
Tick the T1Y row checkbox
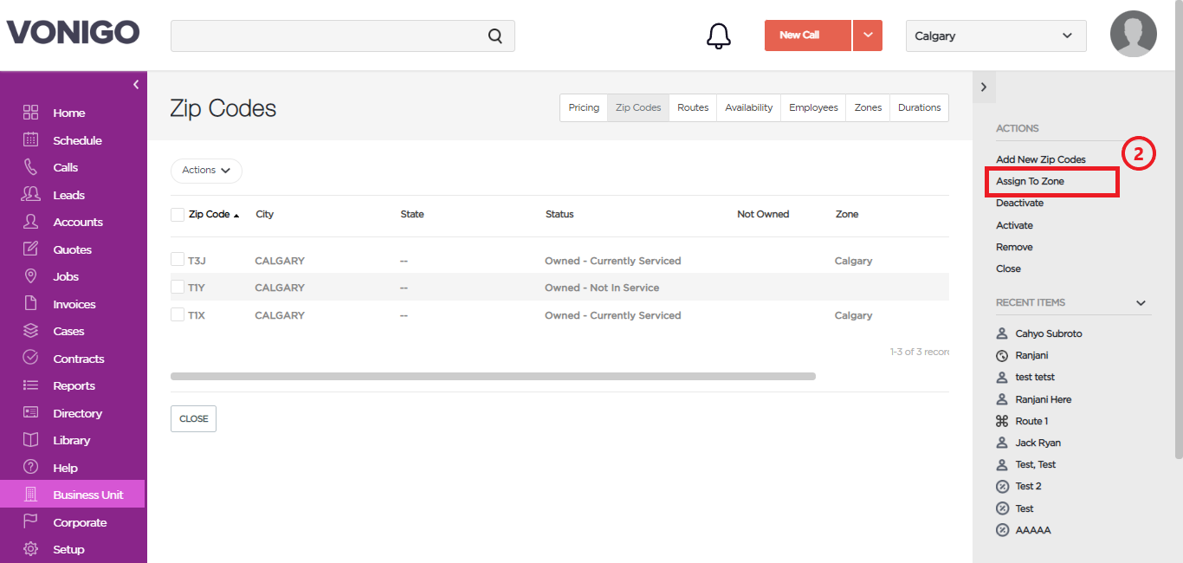pyautogui.click(x=178, y=287)
